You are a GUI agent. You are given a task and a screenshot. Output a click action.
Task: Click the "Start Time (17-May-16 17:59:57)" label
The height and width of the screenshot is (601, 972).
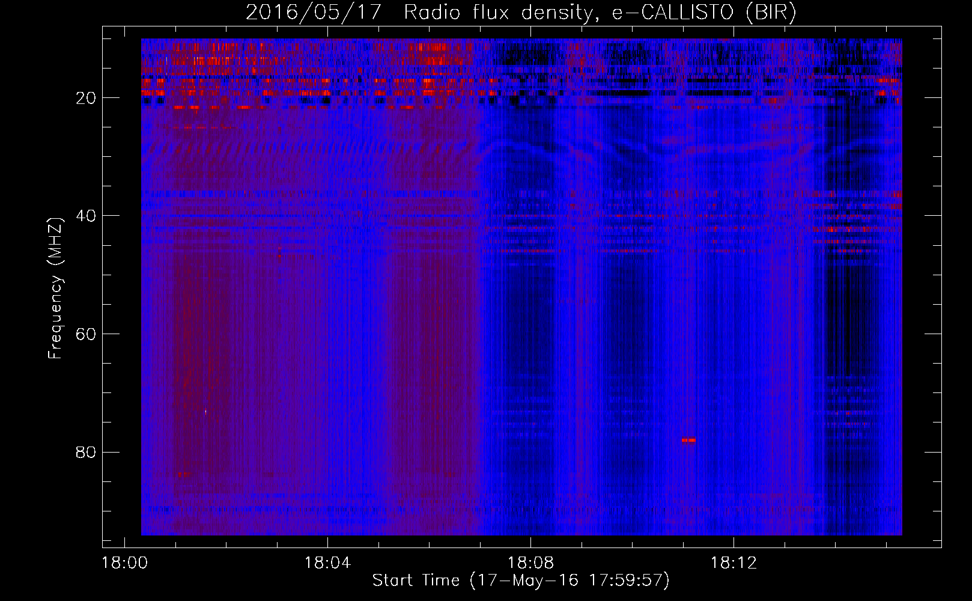(521, 581)
